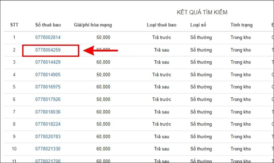Click Trả trước in row 0778018224
274x163 pixels.
point(162,124)
